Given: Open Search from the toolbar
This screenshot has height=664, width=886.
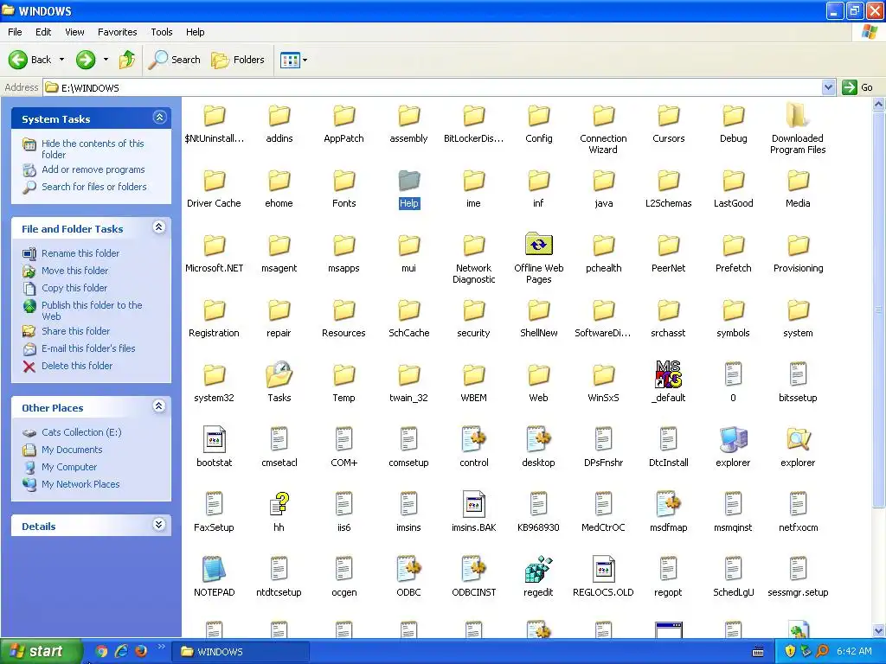Looking at the screenshot, I should 174,60.
